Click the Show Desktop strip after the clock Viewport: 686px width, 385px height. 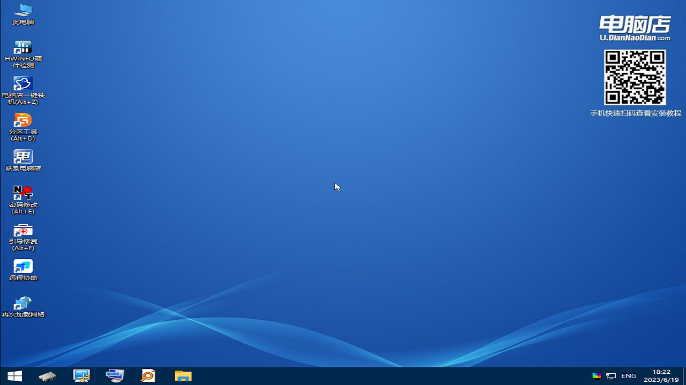pos(684,376)
